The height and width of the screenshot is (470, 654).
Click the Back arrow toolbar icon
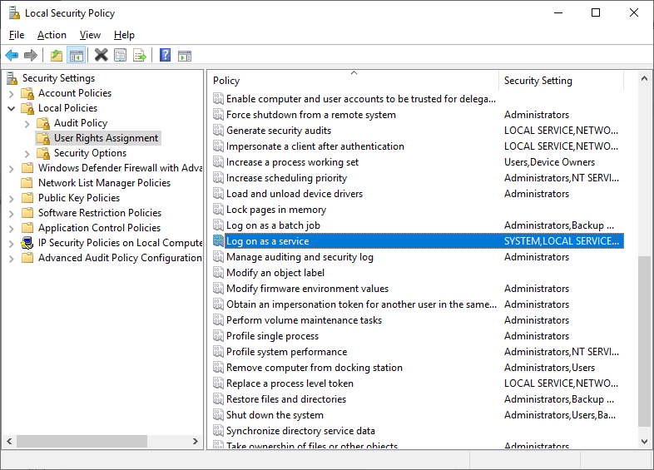12,56
